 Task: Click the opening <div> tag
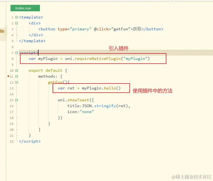(35, 23)
